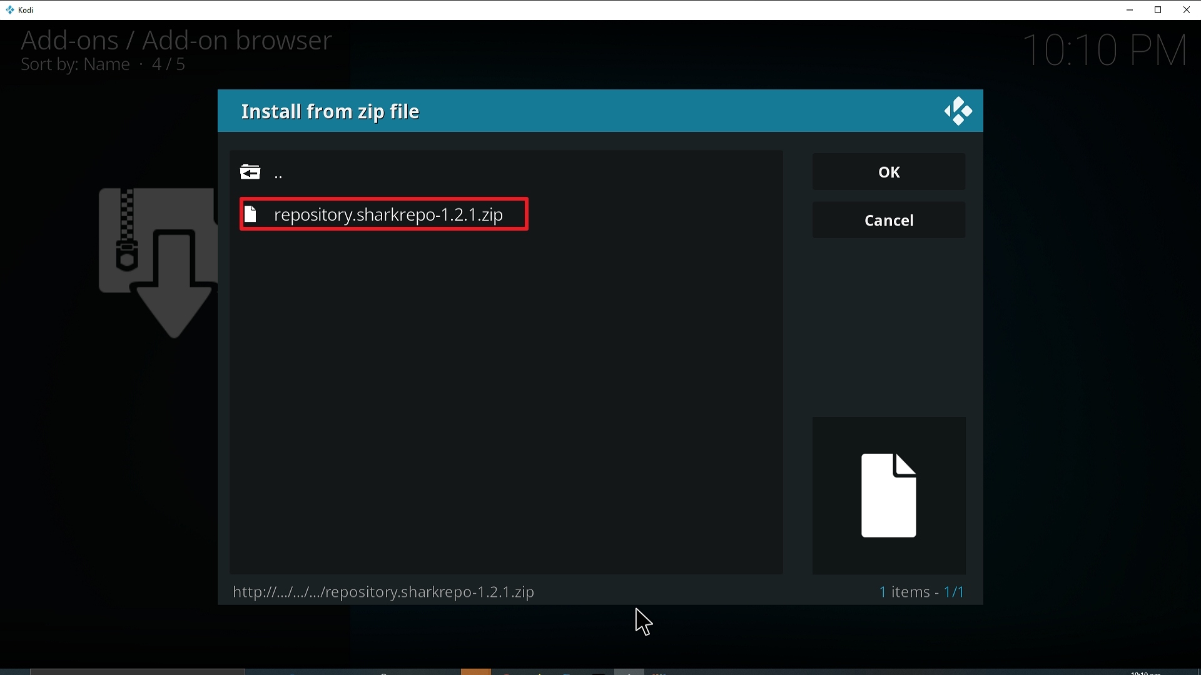This screenshot has width=1201, height=675.
Task: Close the Kodi window
Action: click(x=1187, y=10)
